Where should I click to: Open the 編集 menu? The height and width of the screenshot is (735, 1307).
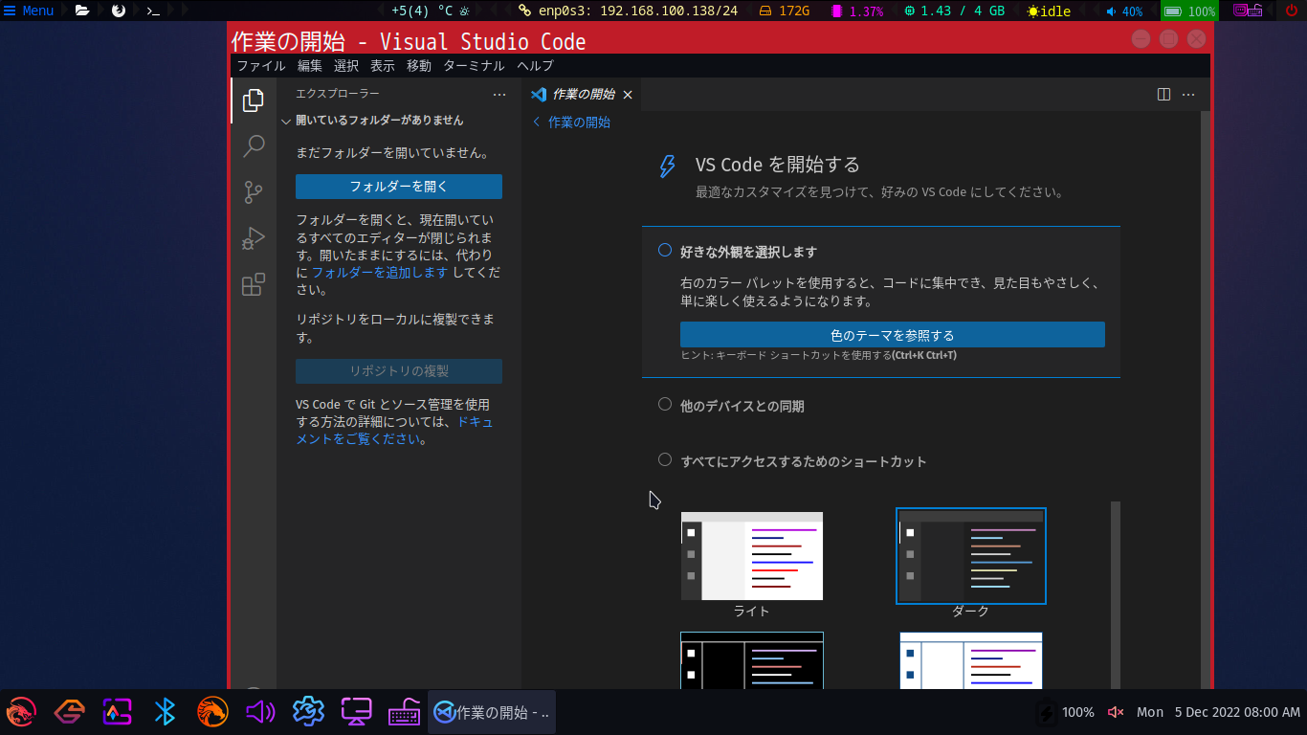tap(310, 66)
